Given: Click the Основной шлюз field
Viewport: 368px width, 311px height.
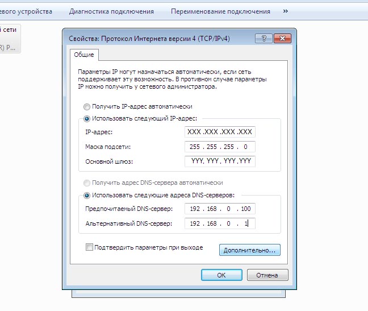Looking at the screenshot, I should coord(220,161).
